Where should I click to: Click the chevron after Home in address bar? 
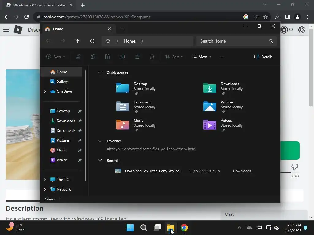[142, 41]
